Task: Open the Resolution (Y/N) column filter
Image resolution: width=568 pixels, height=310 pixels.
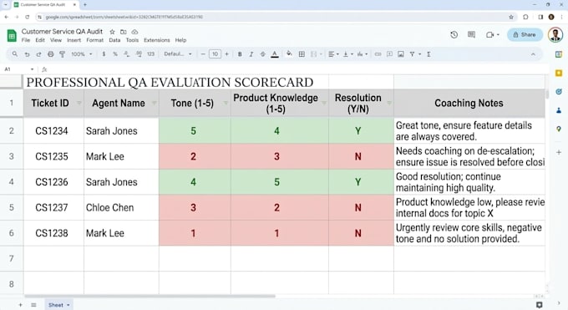Action: [x=389, y=104]
